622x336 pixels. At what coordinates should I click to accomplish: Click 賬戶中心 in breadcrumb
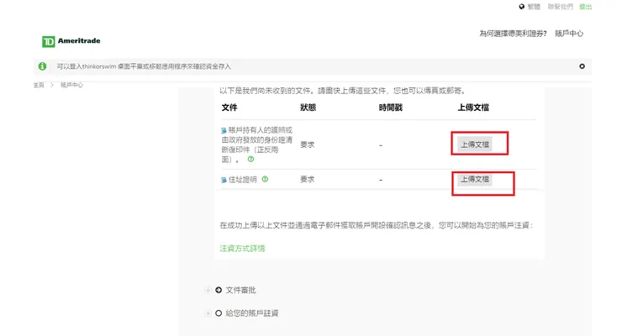[71, 85]
